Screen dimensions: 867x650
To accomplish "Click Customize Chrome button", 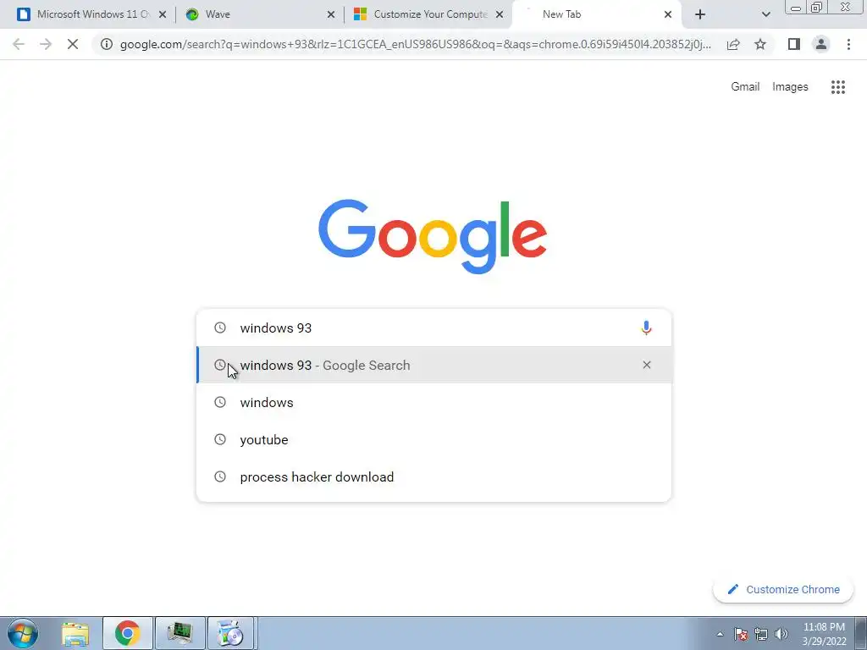I will 783,589.
